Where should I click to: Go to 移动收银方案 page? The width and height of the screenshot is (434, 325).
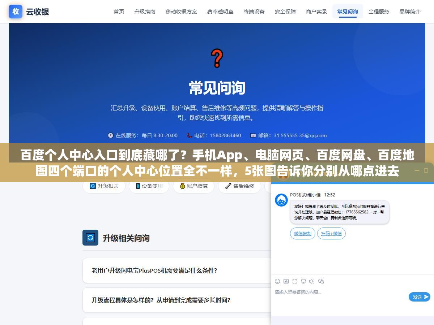click(181, 12)
